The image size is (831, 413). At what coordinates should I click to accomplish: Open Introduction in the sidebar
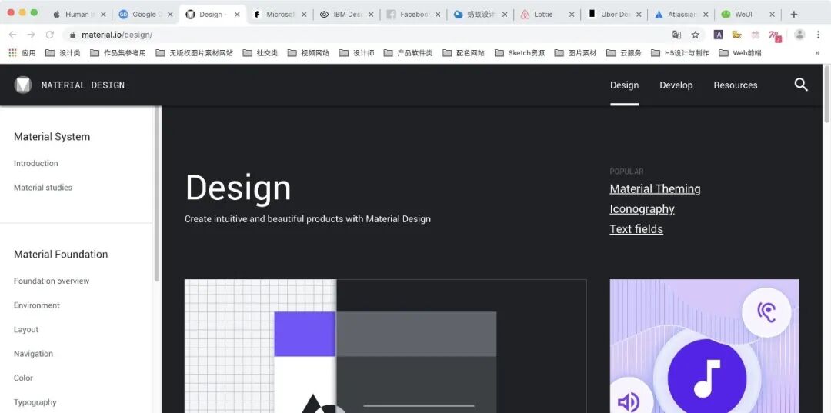point(36,163)
